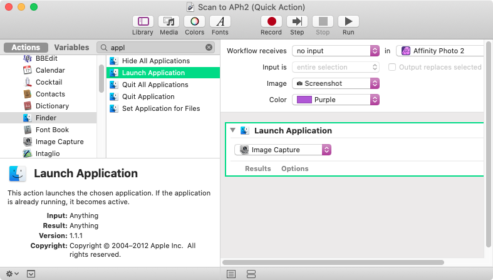Choose the Hide All Applications action

[163, 61]
